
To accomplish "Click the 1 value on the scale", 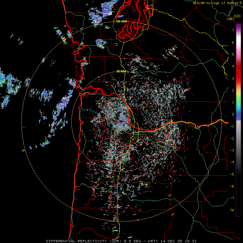I will click(x=233, y=102).
